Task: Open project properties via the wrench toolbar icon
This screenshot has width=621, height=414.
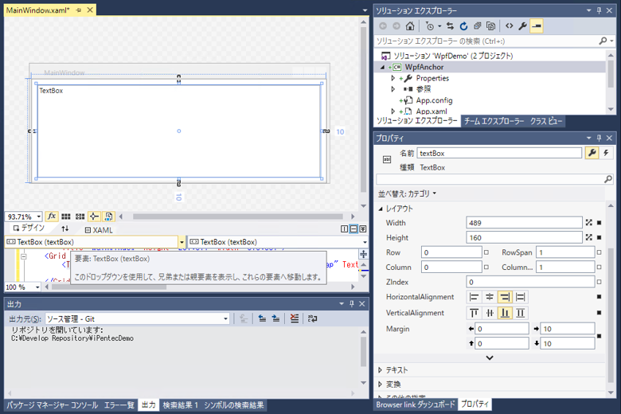Action: pyautogui.click(x=523, y=26)
